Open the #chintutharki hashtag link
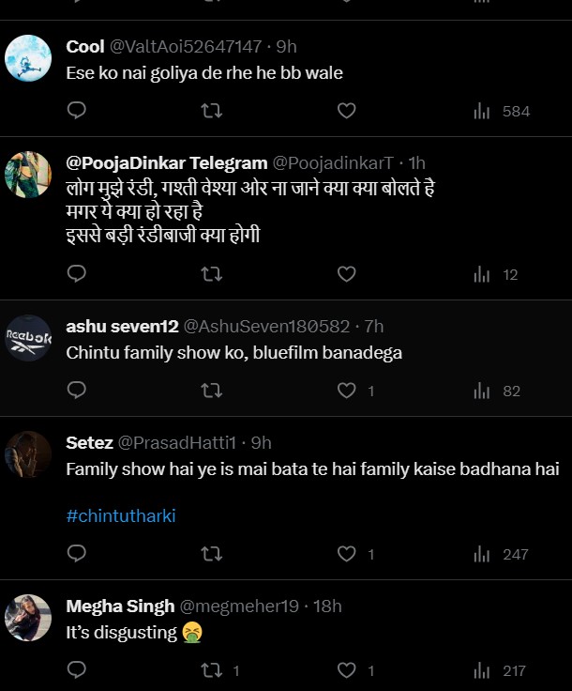 point(121,515)
